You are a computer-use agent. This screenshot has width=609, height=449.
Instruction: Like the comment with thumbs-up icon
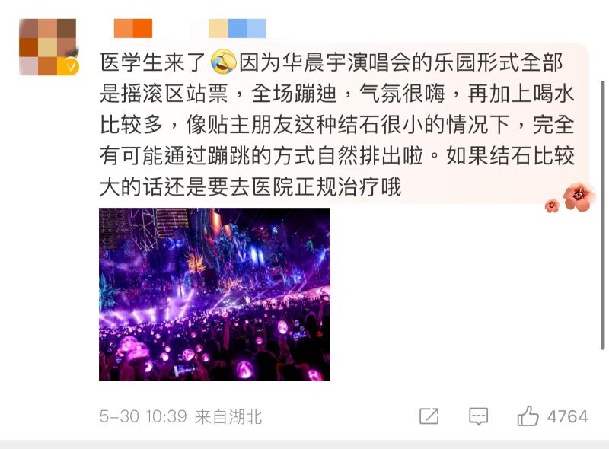528,416
